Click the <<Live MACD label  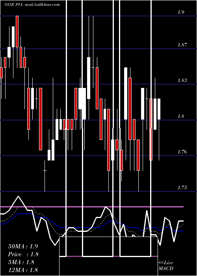point(166,266)
